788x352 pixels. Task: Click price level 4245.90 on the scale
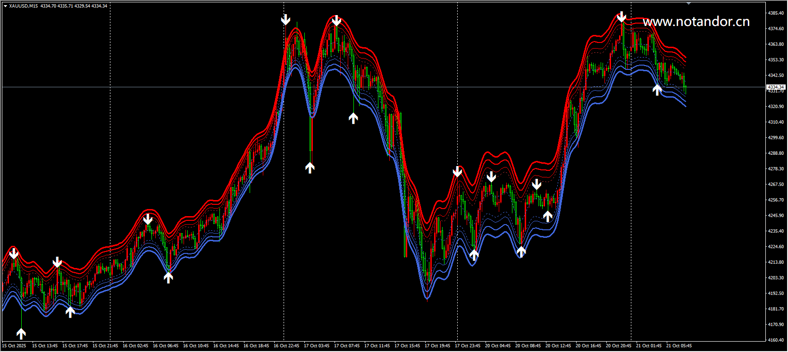click(x=776, y=216)
